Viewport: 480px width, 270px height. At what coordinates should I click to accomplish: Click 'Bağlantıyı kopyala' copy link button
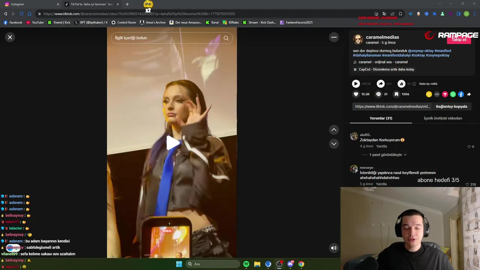(451, 106)
